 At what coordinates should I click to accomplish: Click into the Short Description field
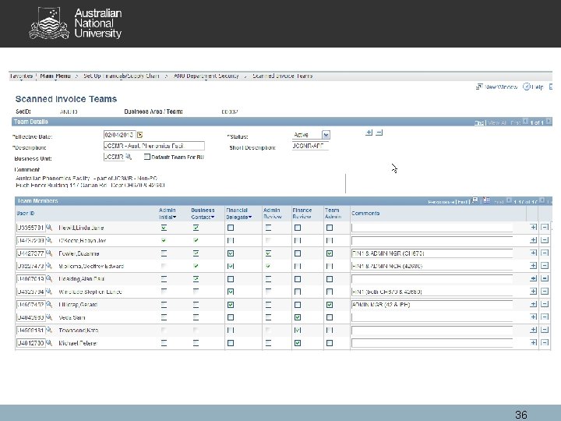310,146
